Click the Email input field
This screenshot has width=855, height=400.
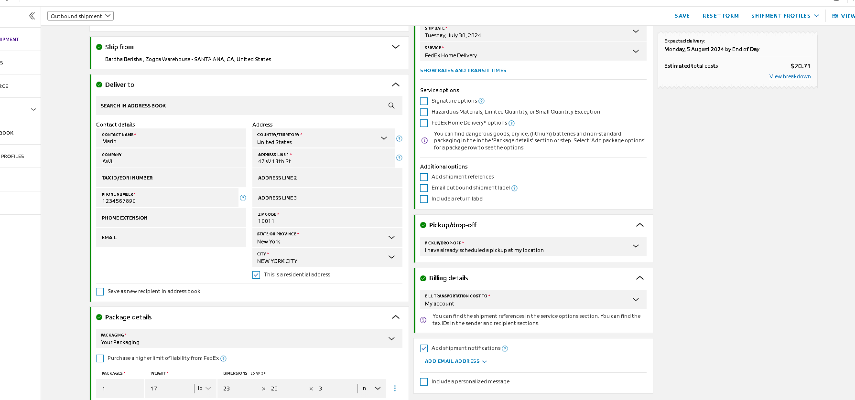(x=171, y=237)
